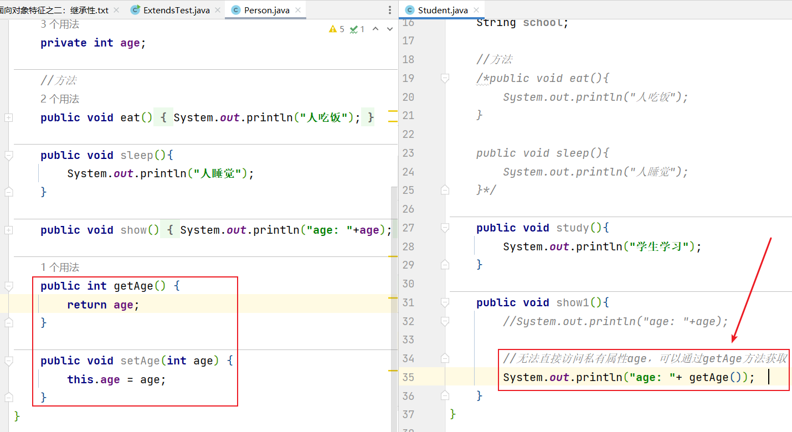792x432 pixels.
Task: Expand the folded show() method in Person.java
Action: coord(8,230)
